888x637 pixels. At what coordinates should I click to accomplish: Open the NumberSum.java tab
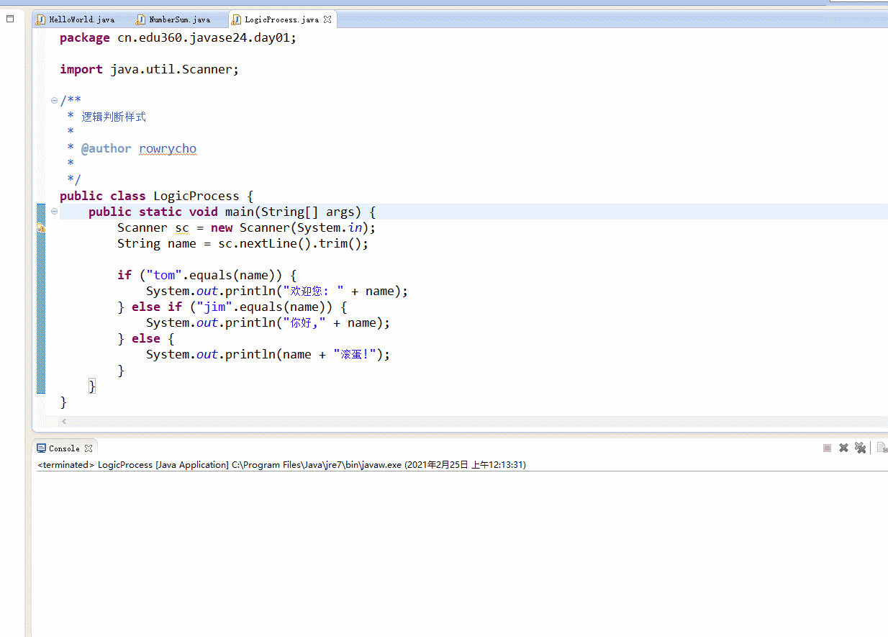tap(179, 19)
